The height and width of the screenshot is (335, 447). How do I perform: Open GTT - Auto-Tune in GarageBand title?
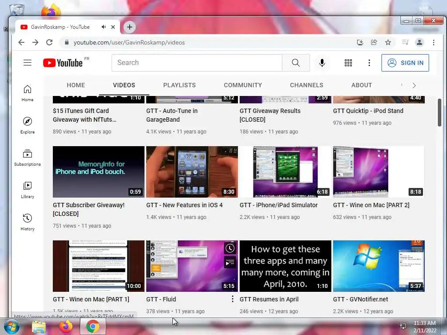pos(172,115)
